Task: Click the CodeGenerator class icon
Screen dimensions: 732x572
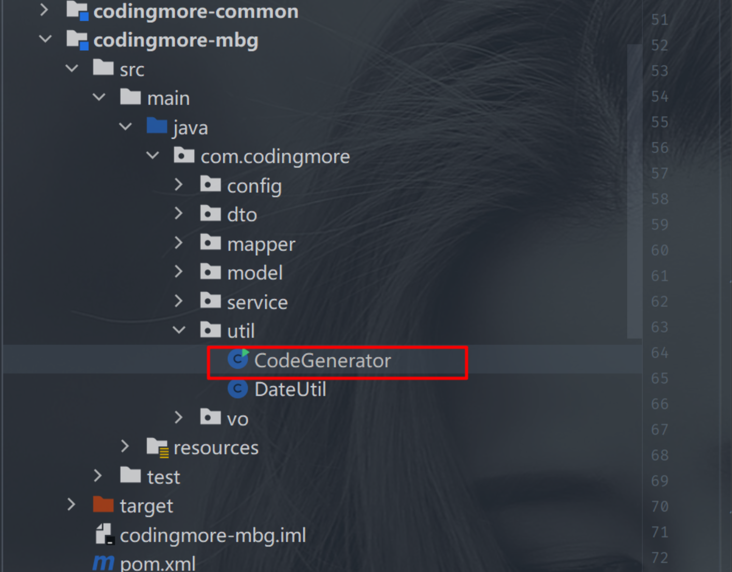Action: coord(238,359)
